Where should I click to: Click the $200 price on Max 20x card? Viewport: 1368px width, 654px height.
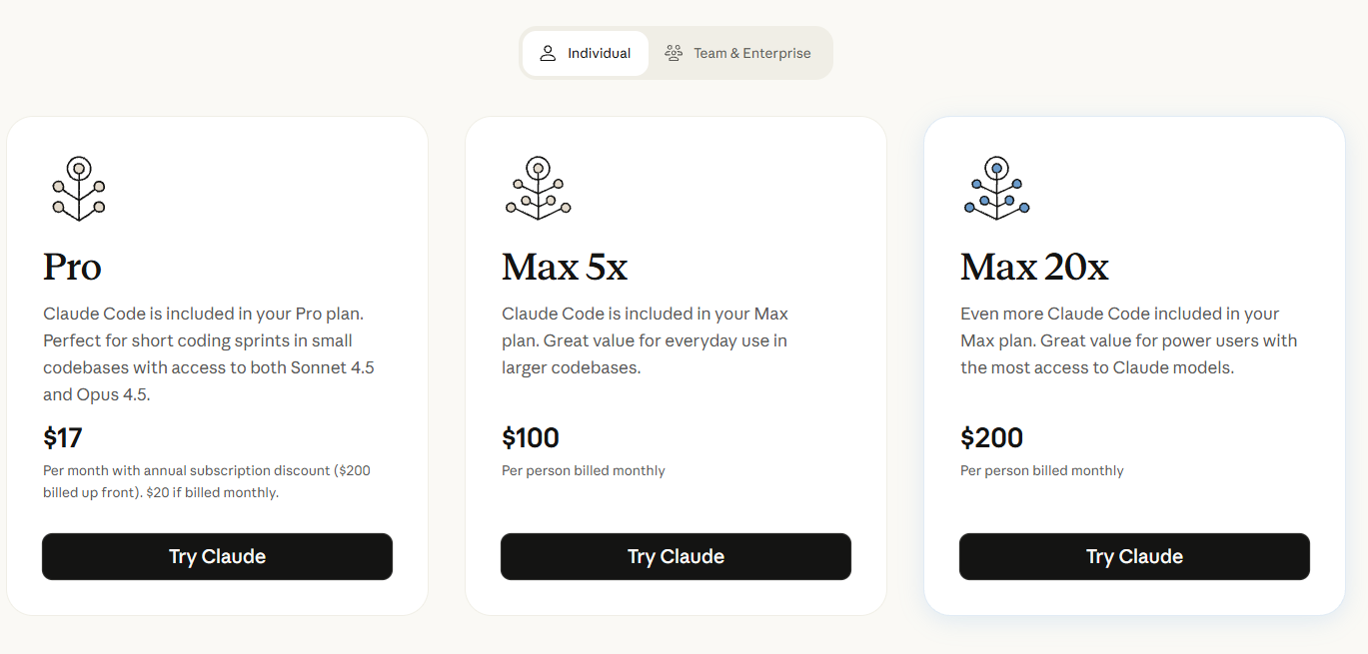tap(991, 437)
